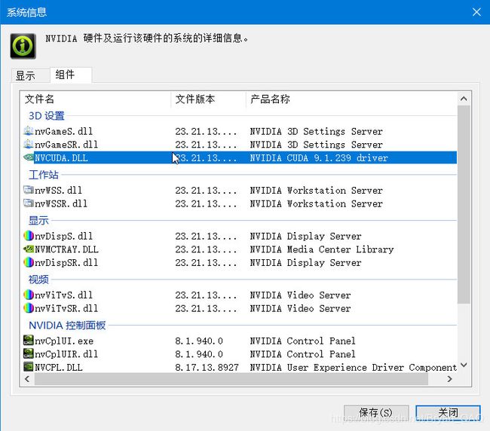The image size is (490, 431).
Task: Click 'NVIDIA Media Center Library' product name
Action: tap(322, 249)
